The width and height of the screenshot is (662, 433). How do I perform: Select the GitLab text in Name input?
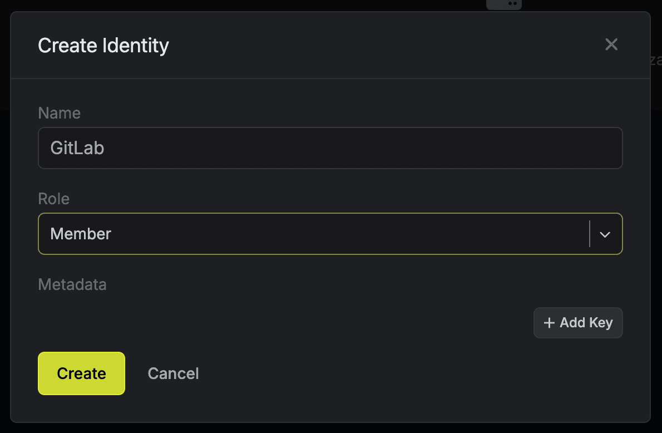[77, 148]
